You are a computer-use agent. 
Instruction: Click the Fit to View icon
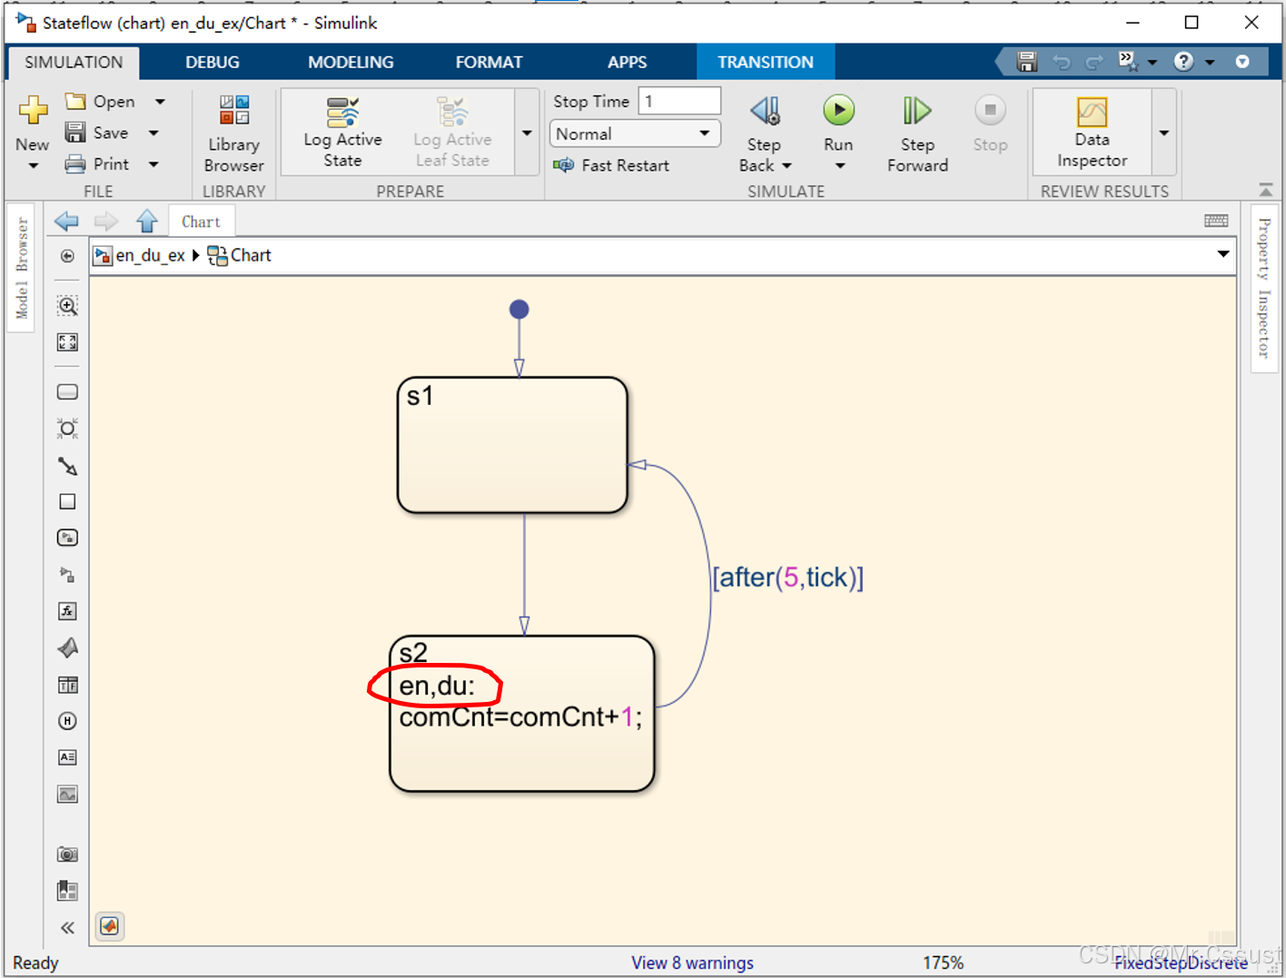67,342
